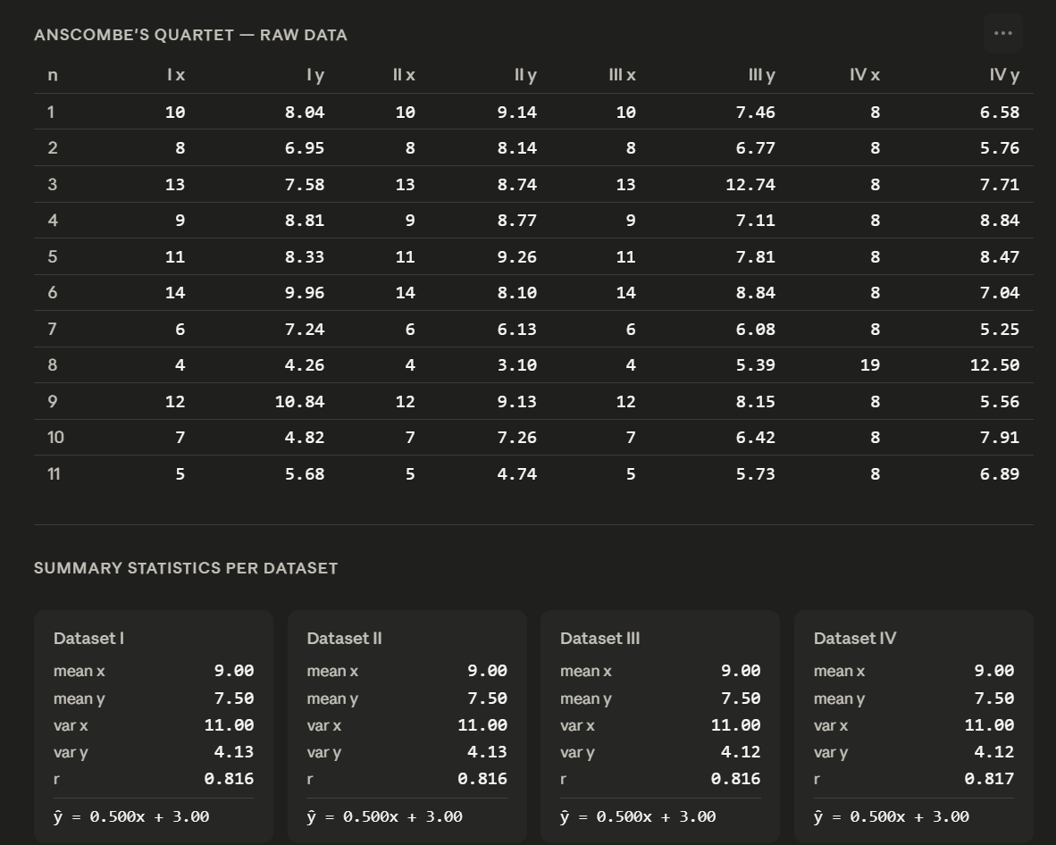Open the Dataset IV summary card title
This screenshot has width=1056, height=845.
tap(855, 639)
